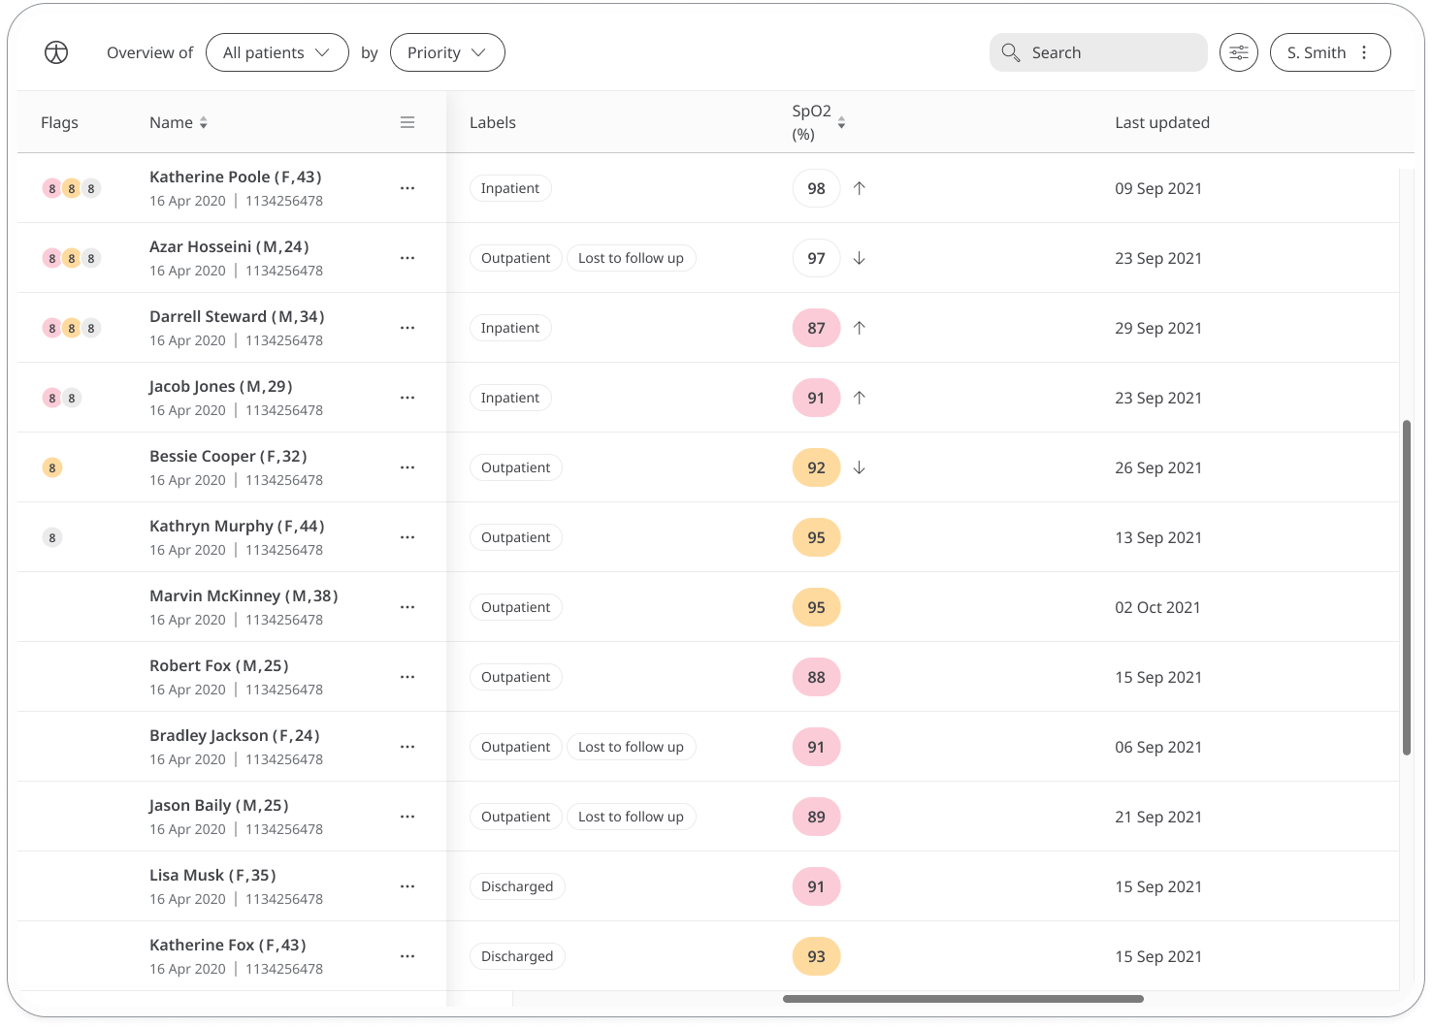
Task: Click Lost to follow up label for Azar Hosseini
Action: (631, 258)
